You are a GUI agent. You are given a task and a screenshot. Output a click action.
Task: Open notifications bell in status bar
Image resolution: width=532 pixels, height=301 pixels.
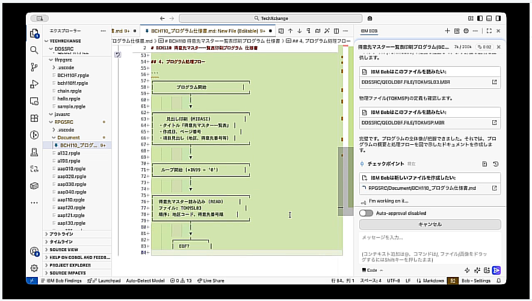(498, 281)
